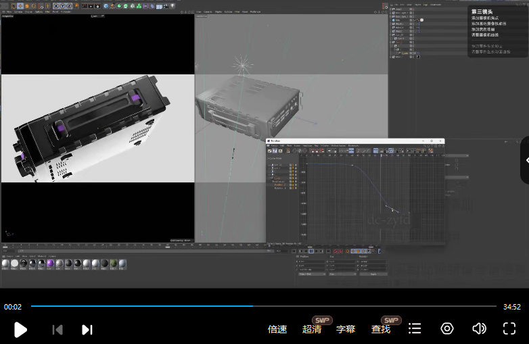
Task: Click the 查找 search button
Action: pos(381,329)
